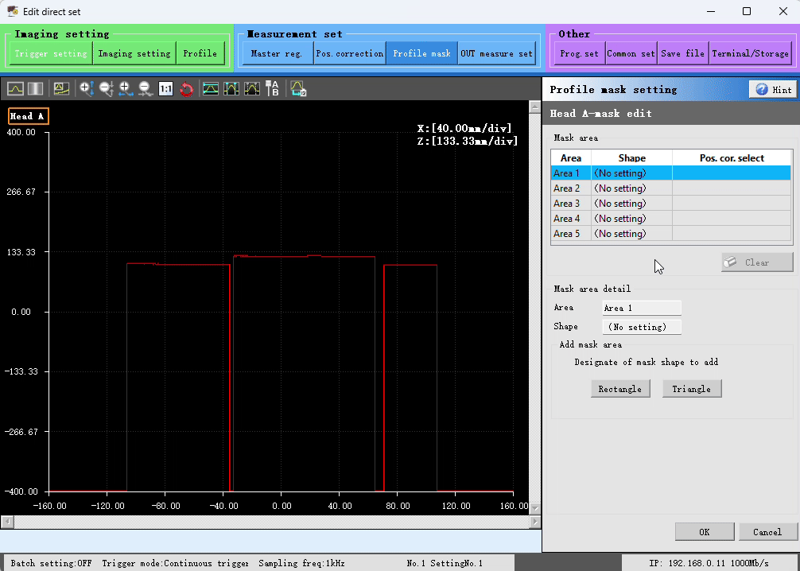
Task: Click the red refresh/reset arrow icon
Action: 186,89
